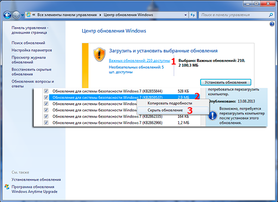Screen dimensions: 278x202
Task: Toggle the checkbox for update KB2862335
Action: pyautogui.click(x=46, y=117)
